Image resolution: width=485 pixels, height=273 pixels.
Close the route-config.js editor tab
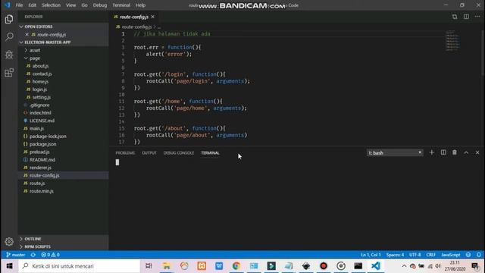[x=153, y=17]
